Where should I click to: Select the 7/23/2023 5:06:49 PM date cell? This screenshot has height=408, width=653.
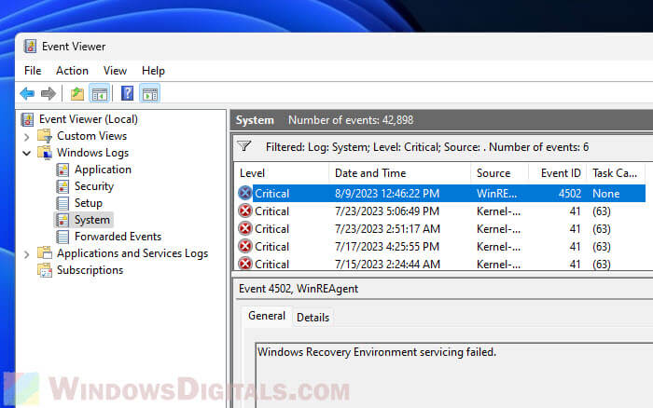pyautogui.click(x=387, y=211)
